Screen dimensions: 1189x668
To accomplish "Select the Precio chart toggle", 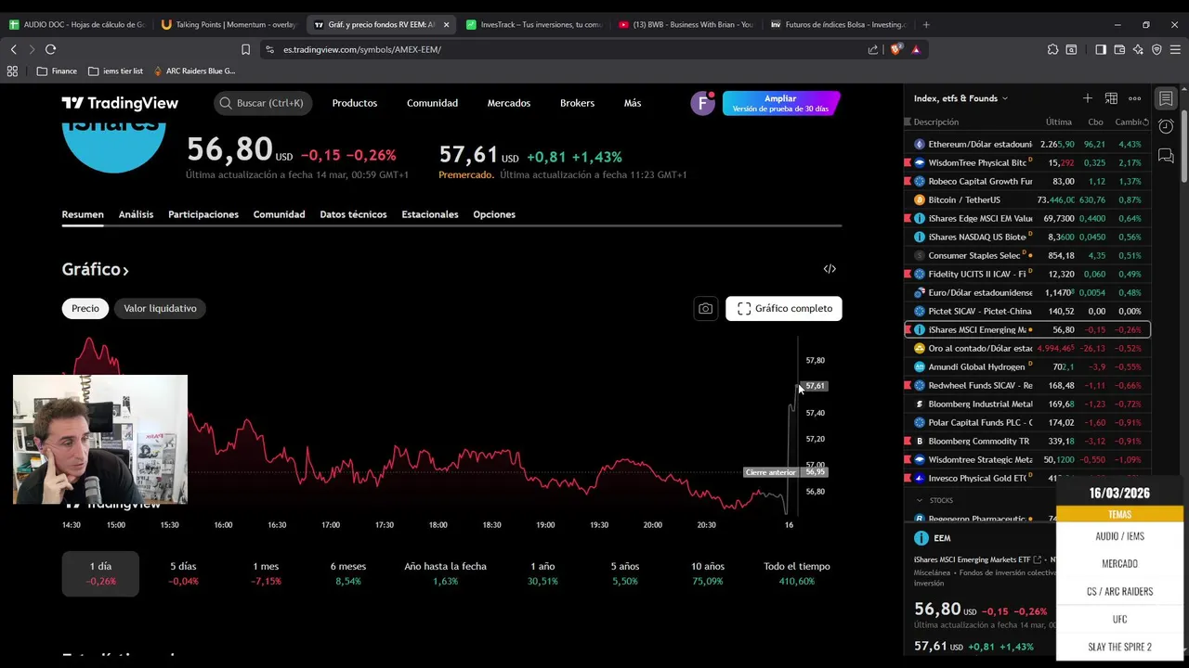I will [x=85, y=308].
